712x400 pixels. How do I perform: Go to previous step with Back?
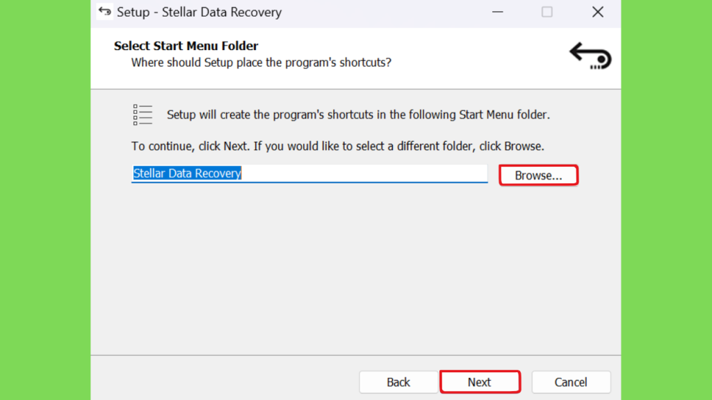(x=398, y=382)
